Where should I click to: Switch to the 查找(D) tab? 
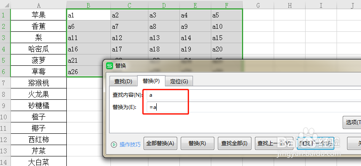pyautogui.click(x=123, y=81)
